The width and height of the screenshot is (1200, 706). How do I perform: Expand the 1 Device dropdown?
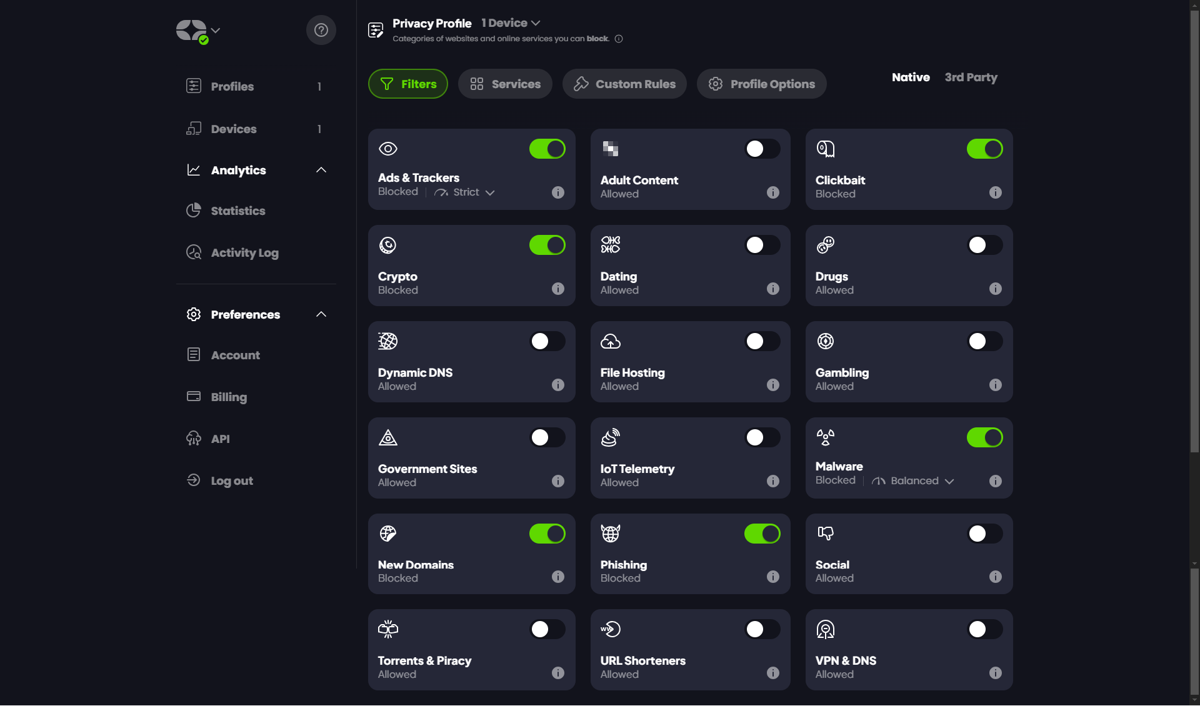(x=511, y=23)
